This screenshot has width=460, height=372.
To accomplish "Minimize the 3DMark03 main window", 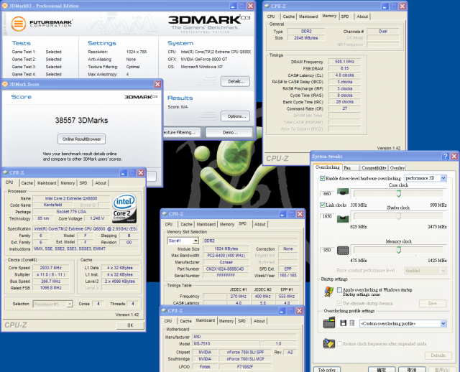I will pyautogui.click(x=233, y=6).
